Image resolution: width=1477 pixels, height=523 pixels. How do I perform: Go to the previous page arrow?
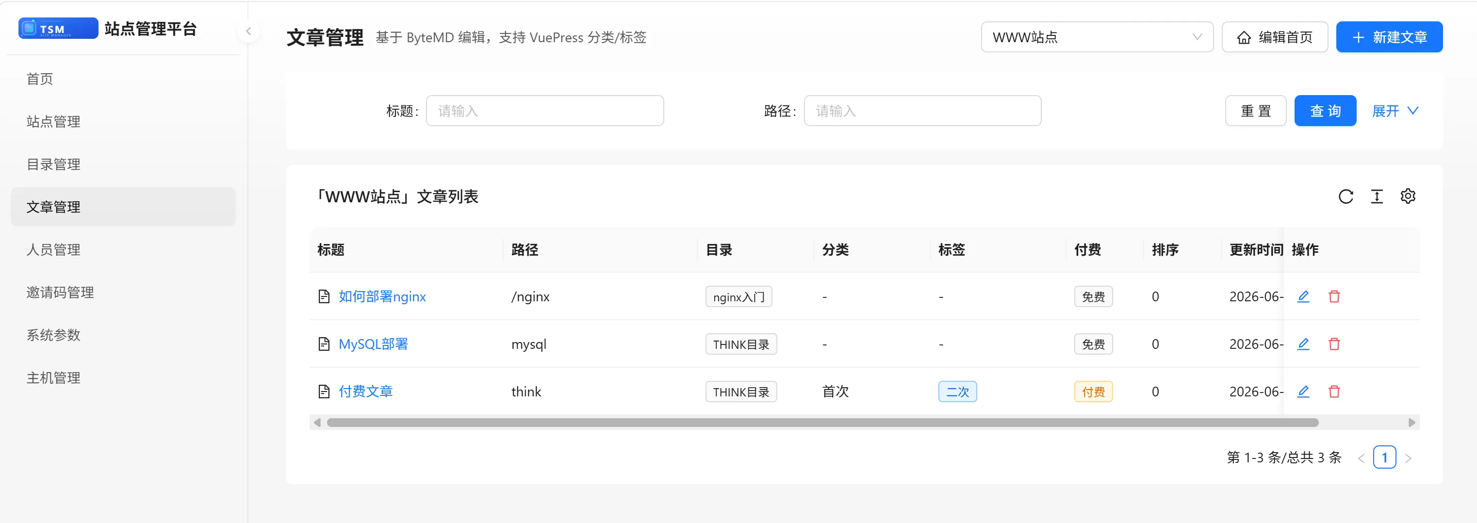pyautogui.click(x=1361, y=458)
